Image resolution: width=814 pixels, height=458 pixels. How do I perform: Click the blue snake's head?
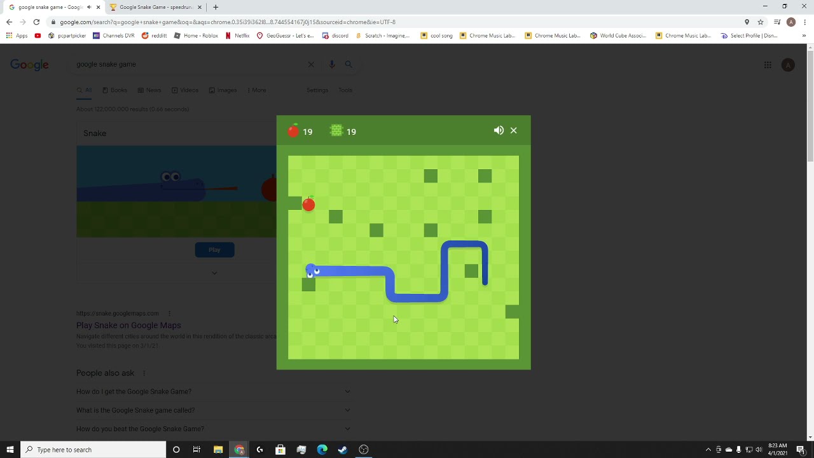[x=312, y=271]
